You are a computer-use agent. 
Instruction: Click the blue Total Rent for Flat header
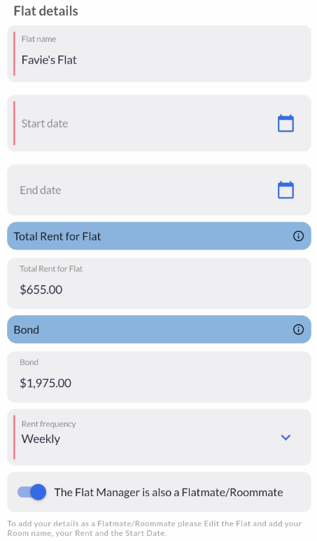pyautogui.click(x=159, y=236)
